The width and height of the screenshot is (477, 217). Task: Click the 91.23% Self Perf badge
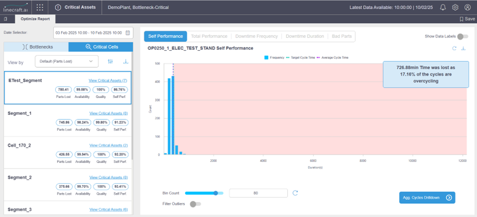(120, 122)
